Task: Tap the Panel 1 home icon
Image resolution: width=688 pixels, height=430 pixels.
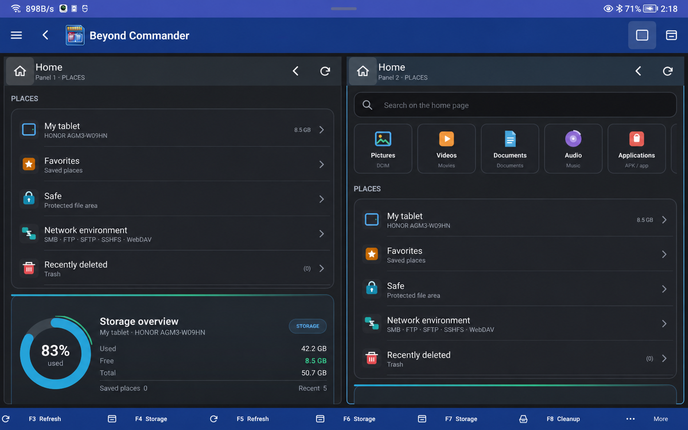Action: [x=20, y=71]
